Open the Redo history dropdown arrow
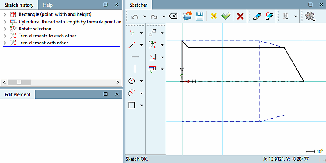This screenshot has width=326, height=163. pyautogui.click(x=164, y=16)
